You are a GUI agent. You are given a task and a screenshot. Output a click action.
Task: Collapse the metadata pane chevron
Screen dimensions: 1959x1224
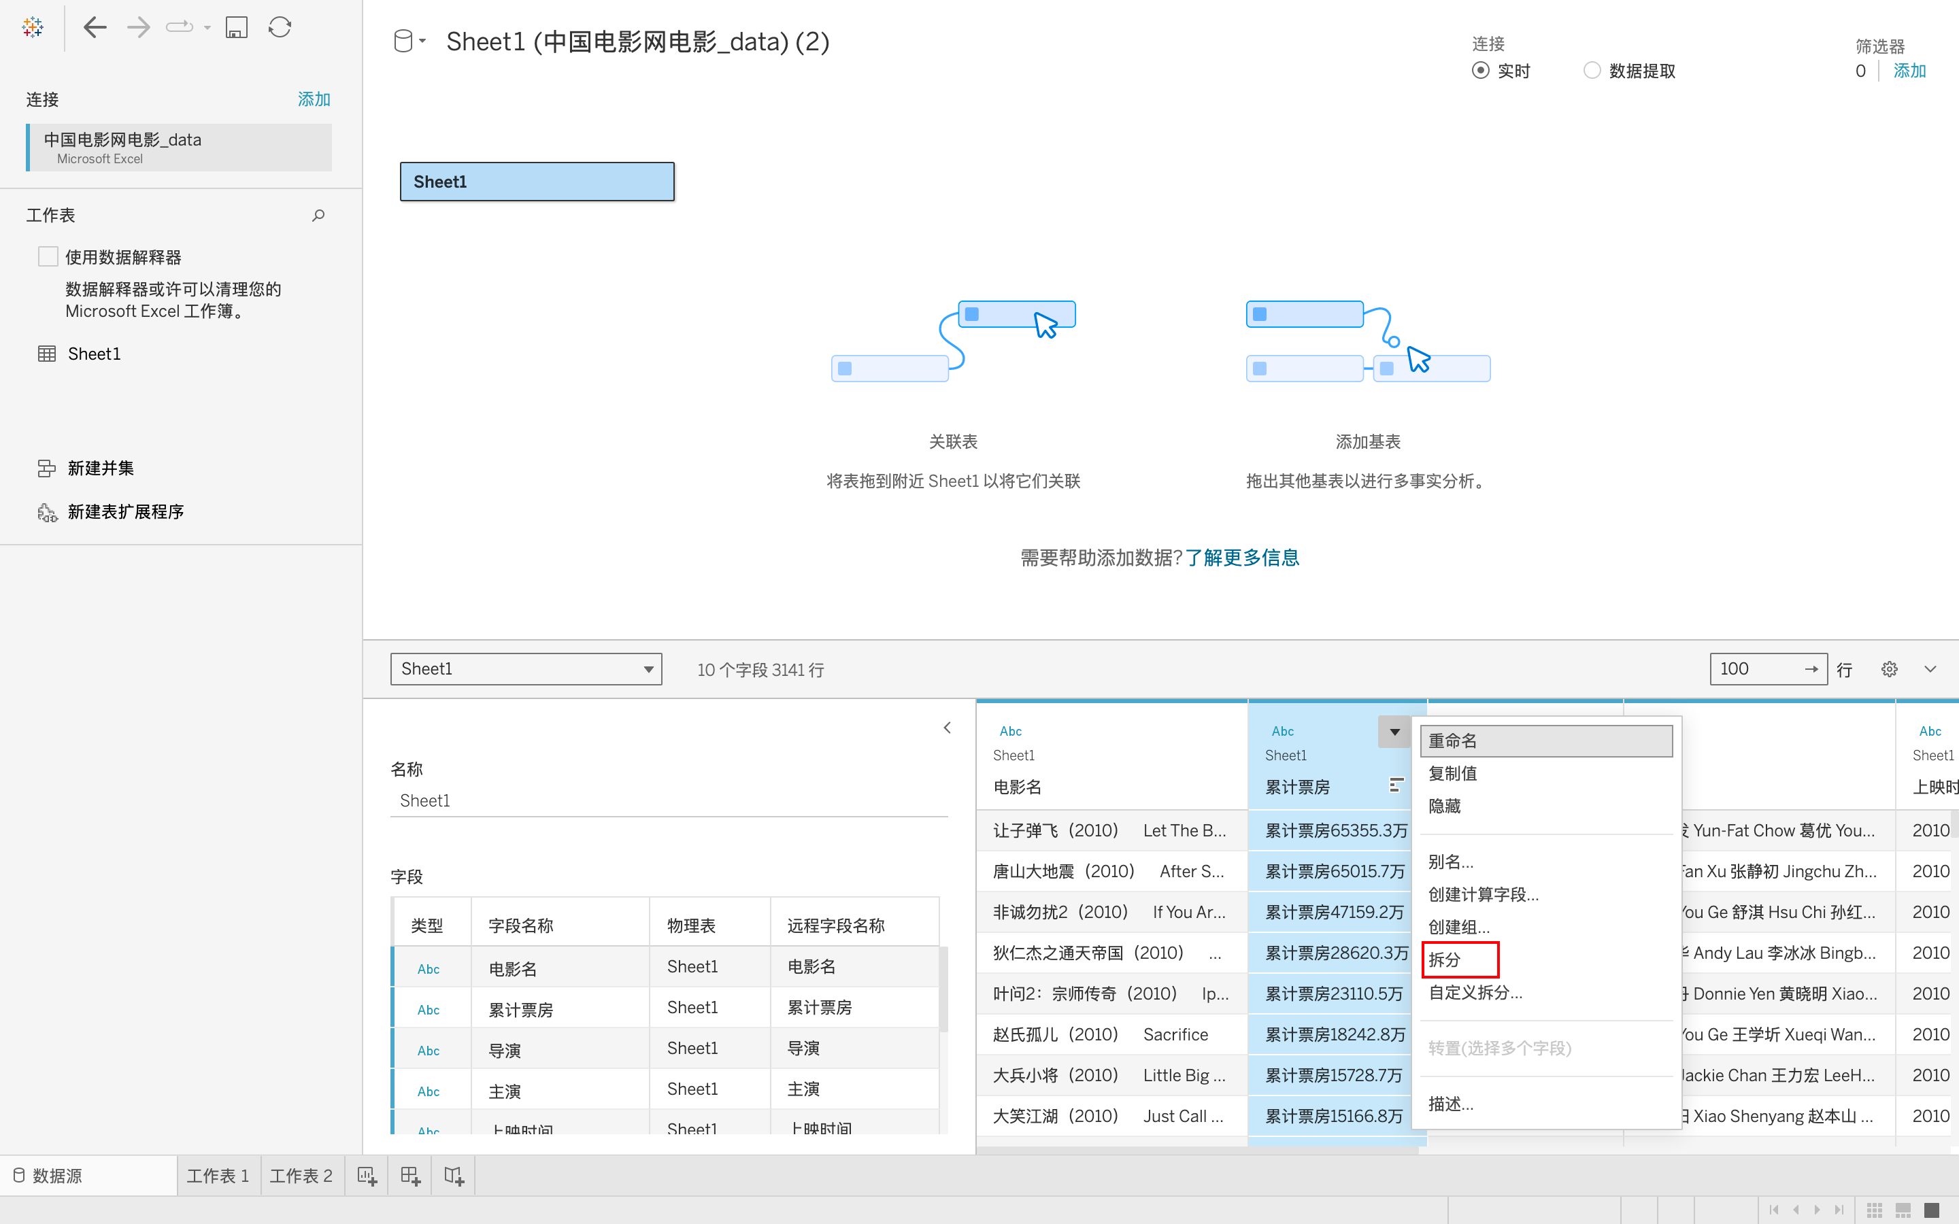(947, 728)
